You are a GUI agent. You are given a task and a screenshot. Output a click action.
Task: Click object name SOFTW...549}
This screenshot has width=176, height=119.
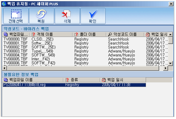coord(43,55)
